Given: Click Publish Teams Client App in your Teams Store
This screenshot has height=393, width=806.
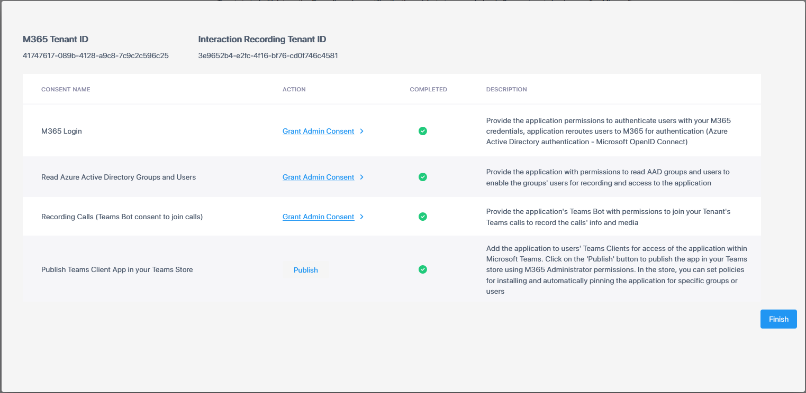Looking at the screenshot, I should (117, 269).
